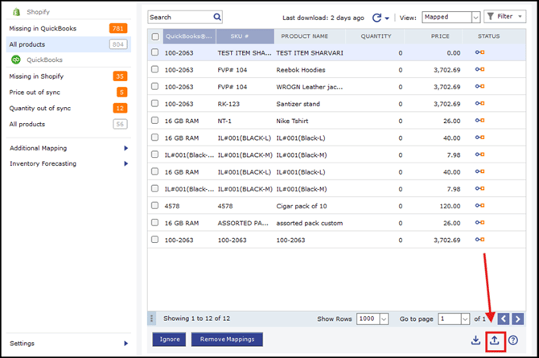Click into the Search input field
Viewport: 539px width, 358px height.
coord(180,17)
